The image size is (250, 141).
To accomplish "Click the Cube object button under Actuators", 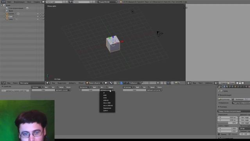I will 134,90.
